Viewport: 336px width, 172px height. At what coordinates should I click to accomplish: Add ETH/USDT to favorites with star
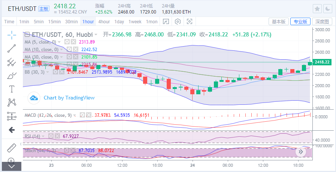coord(317,9)
